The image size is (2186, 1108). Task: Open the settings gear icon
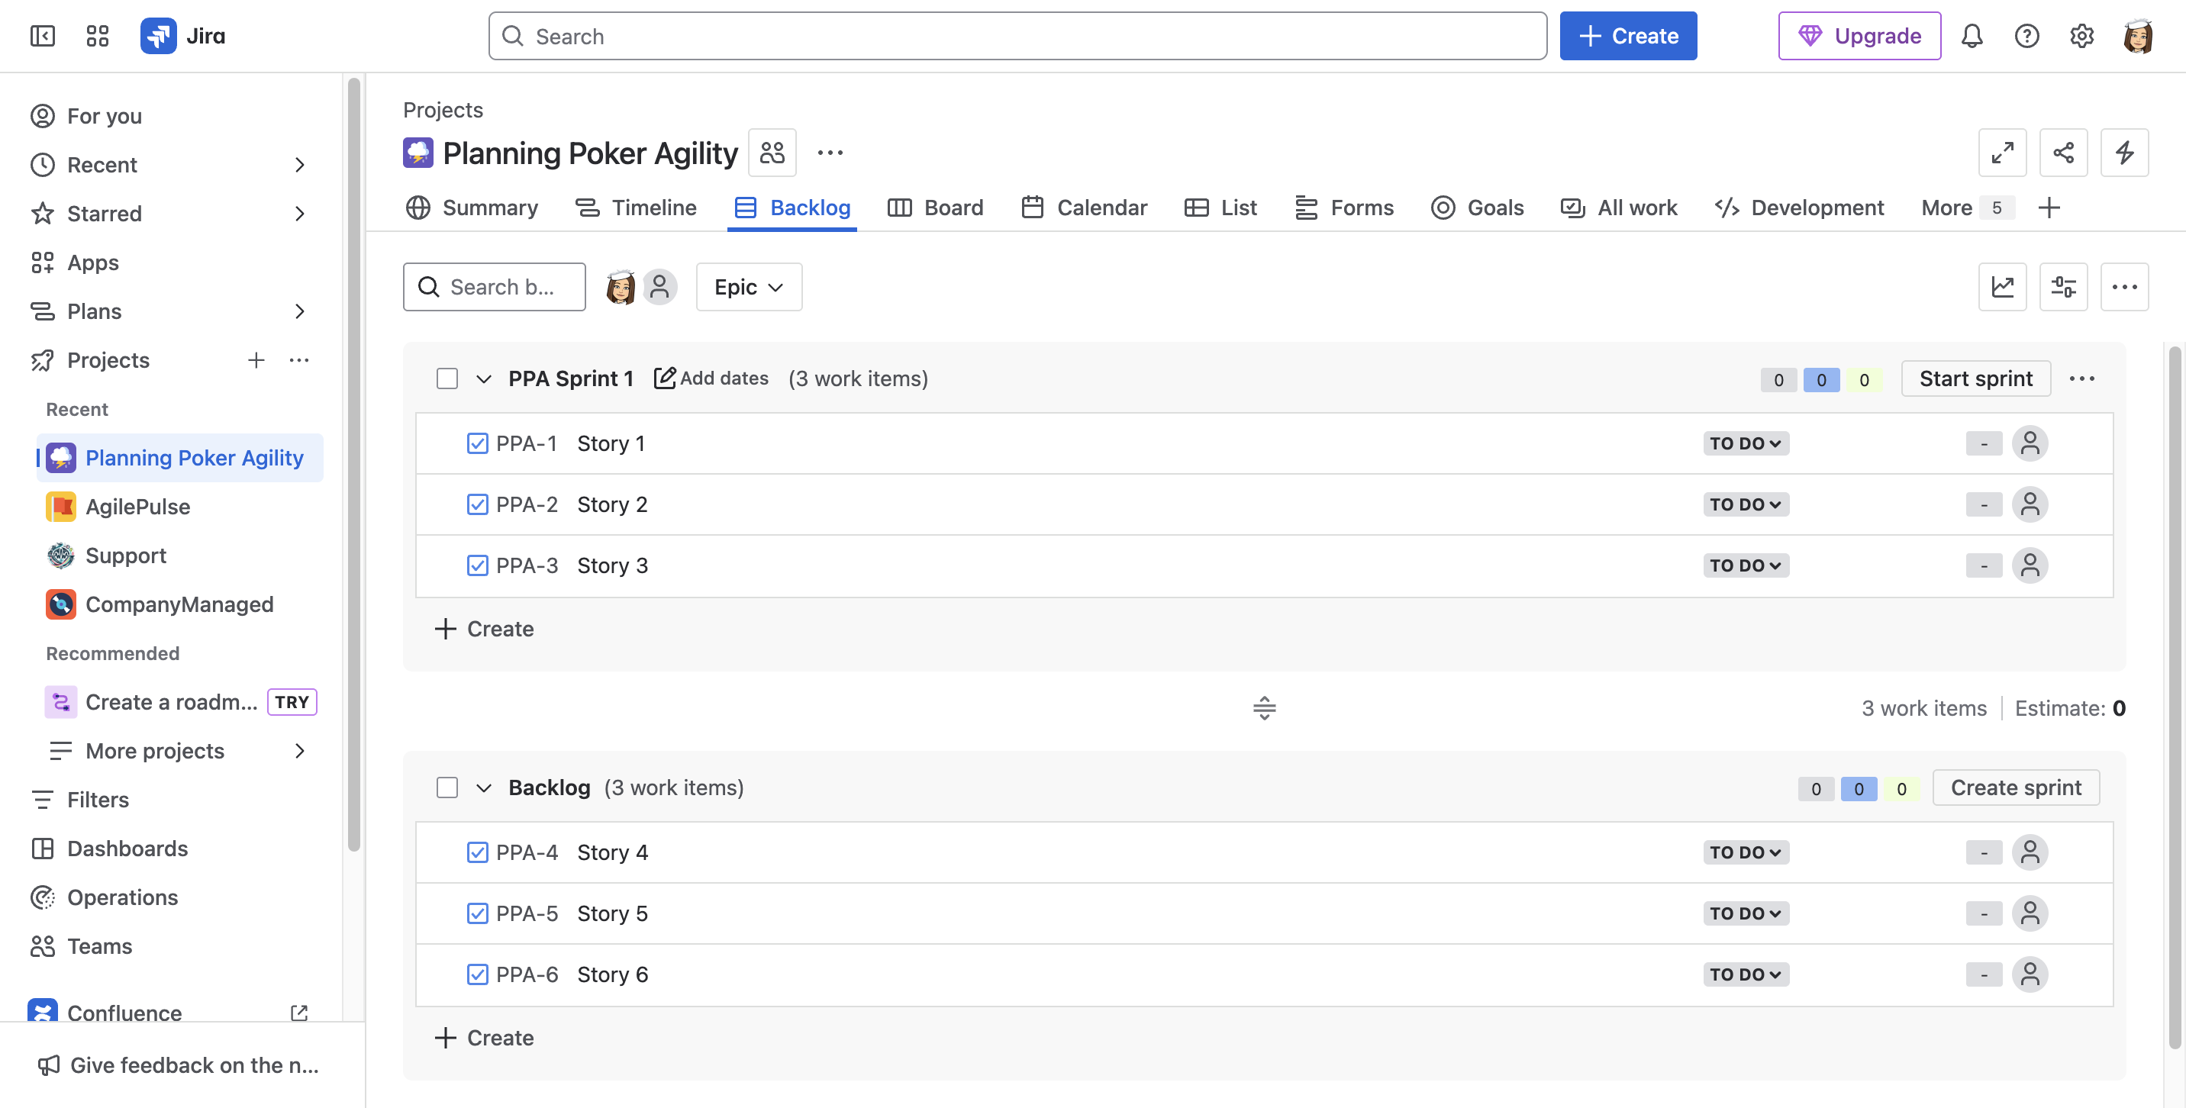[x=2081, y=36]
